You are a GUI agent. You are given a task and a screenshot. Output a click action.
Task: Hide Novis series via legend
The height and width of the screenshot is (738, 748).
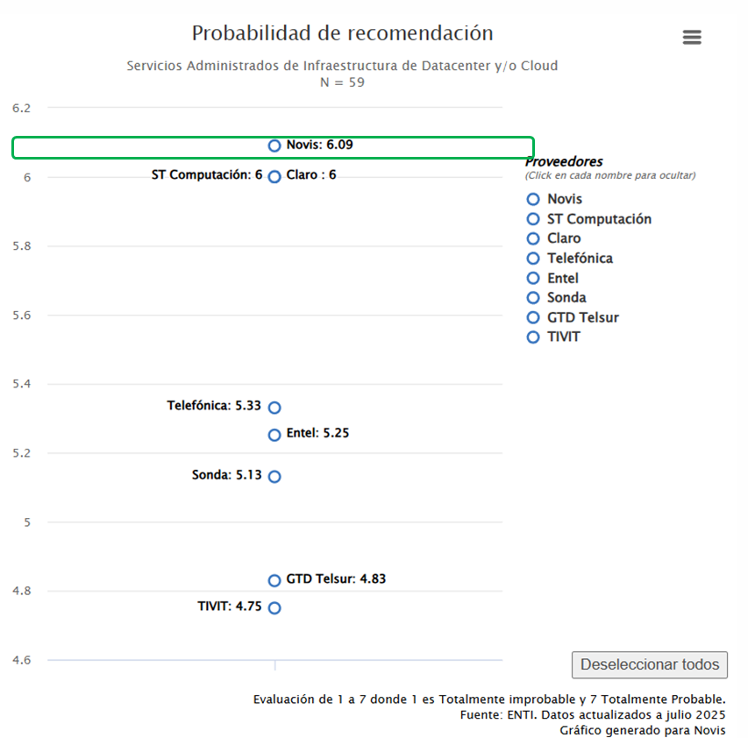(x=564, y=199)
